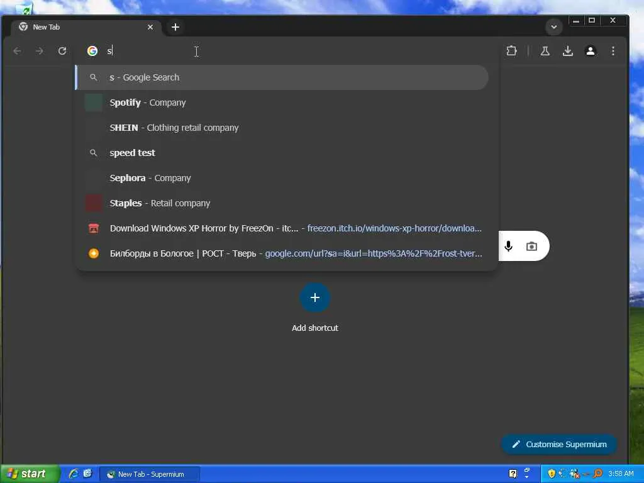Expand the tab search dropdown arrow

click(553, 27)
